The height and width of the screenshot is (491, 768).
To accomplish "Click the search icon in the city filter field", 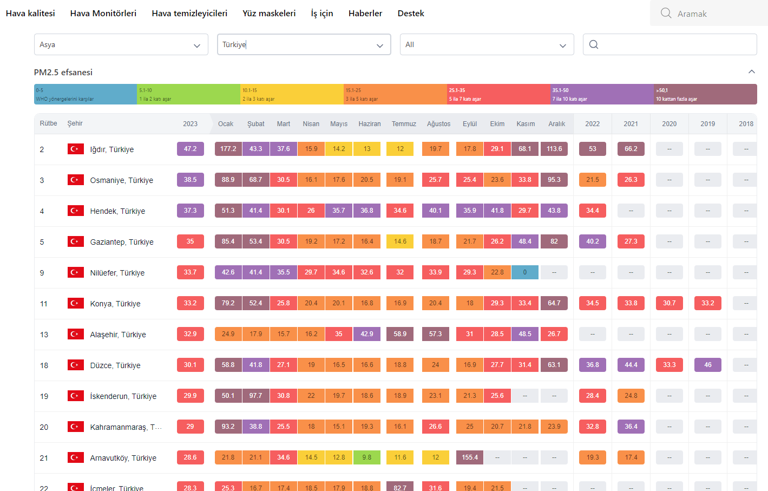I will 594,44.
